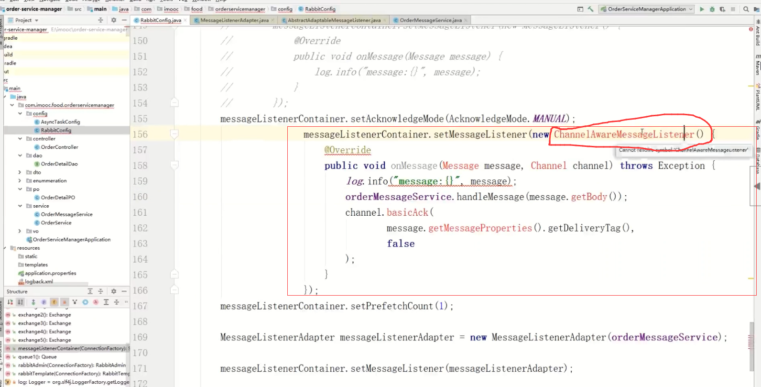This screenshot has width=761, height=387.
Task: Expand all nodes in the Structure panel header
Action: tap(90, 291)
